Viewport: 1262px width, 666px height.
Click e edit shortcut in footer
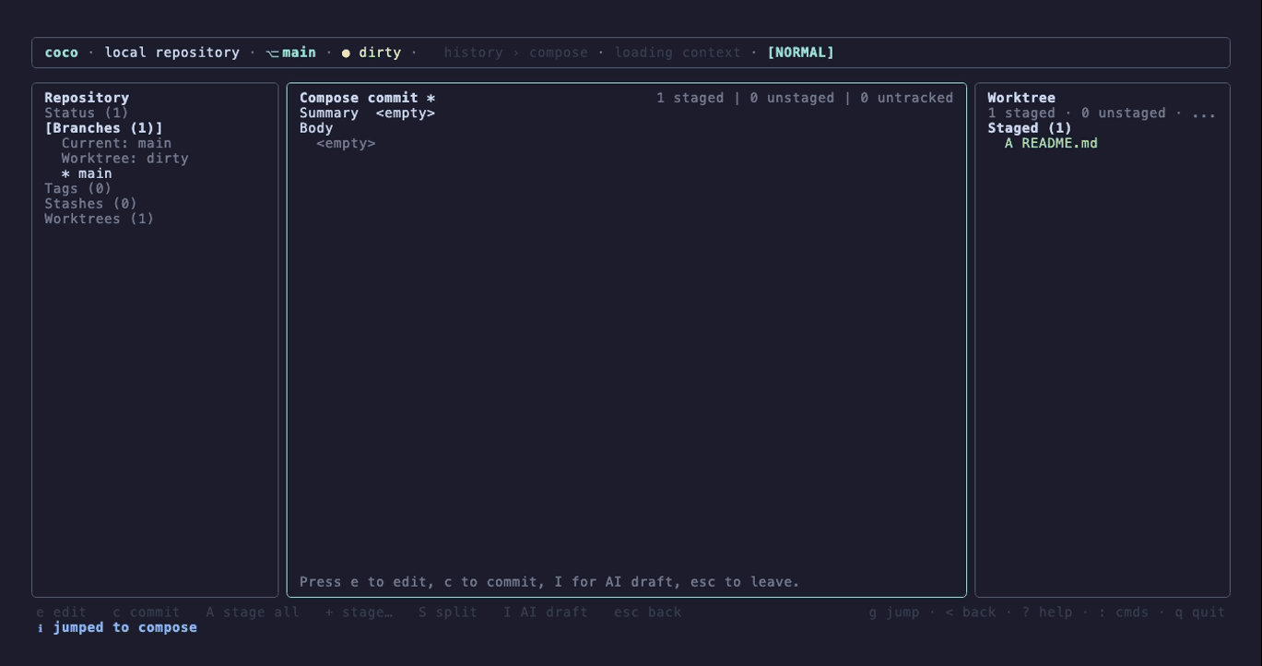point(62,612)
